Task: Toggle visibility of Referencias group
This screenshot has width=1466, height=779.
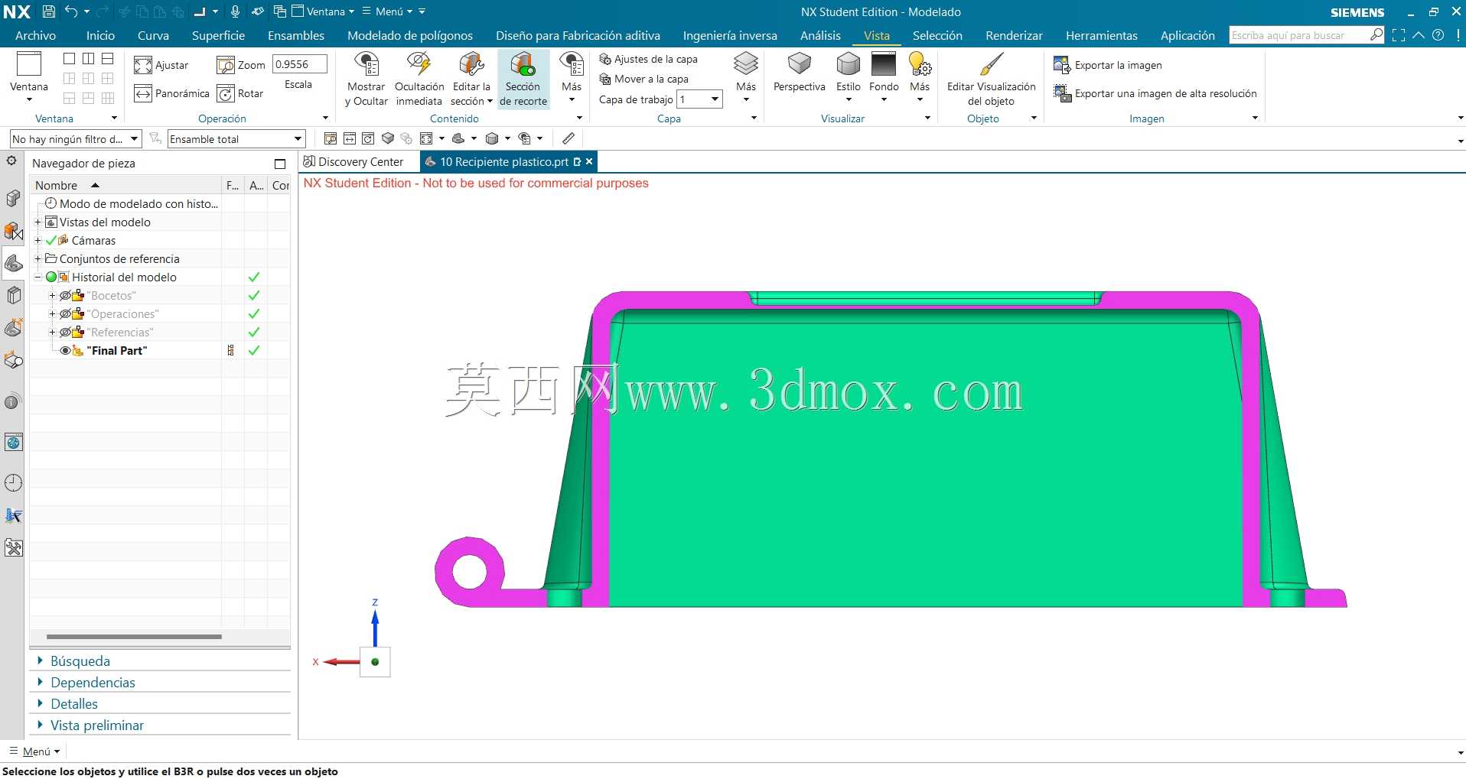Action: 66,332
